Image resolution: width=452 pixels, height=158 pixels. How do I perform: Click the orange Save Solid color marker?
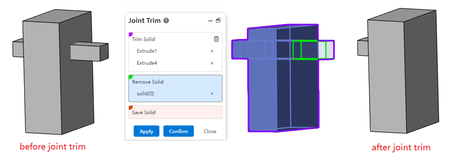point(130,107)
